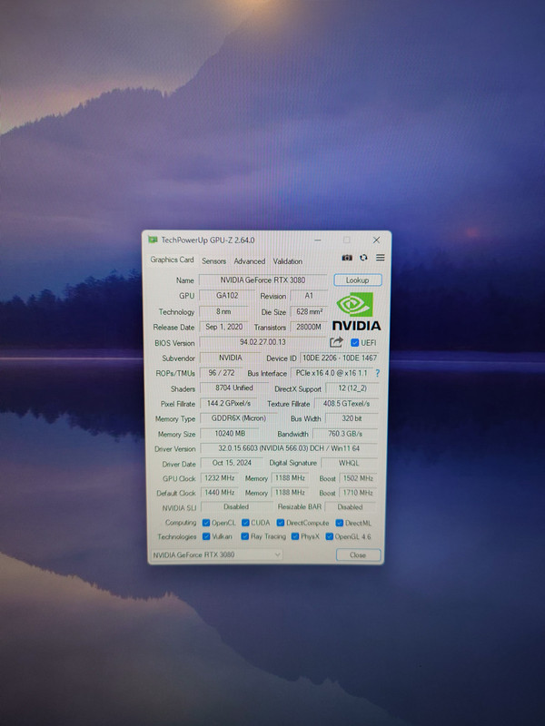Click the Die Size value 628 mm²
This screenshot has height=726, width=545.
pyautogui.click(x=309, y=311)
